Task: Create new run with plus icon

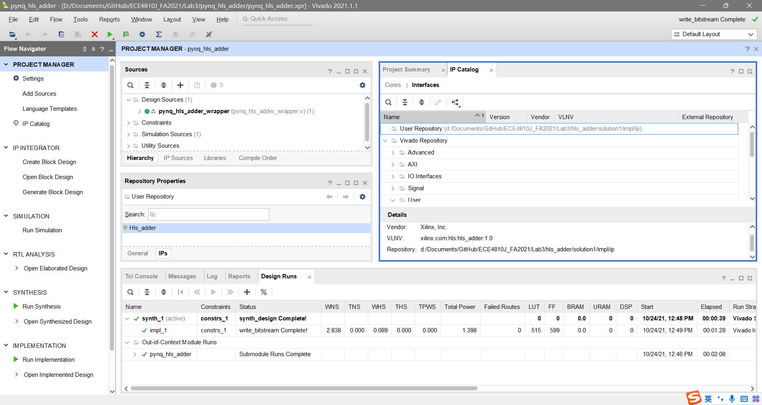Action: 247,292
